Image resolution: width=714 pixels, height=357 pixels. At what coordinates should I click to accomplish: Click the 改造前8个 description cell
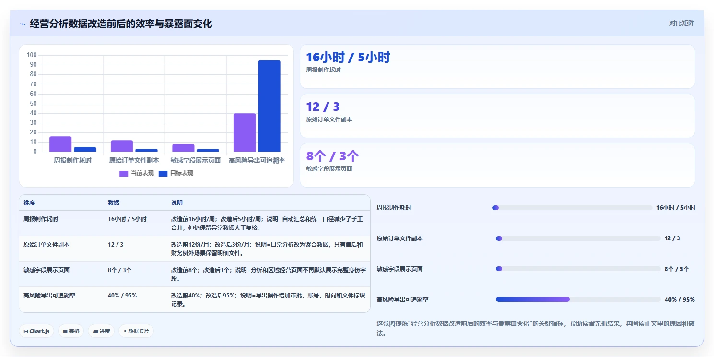268,274
